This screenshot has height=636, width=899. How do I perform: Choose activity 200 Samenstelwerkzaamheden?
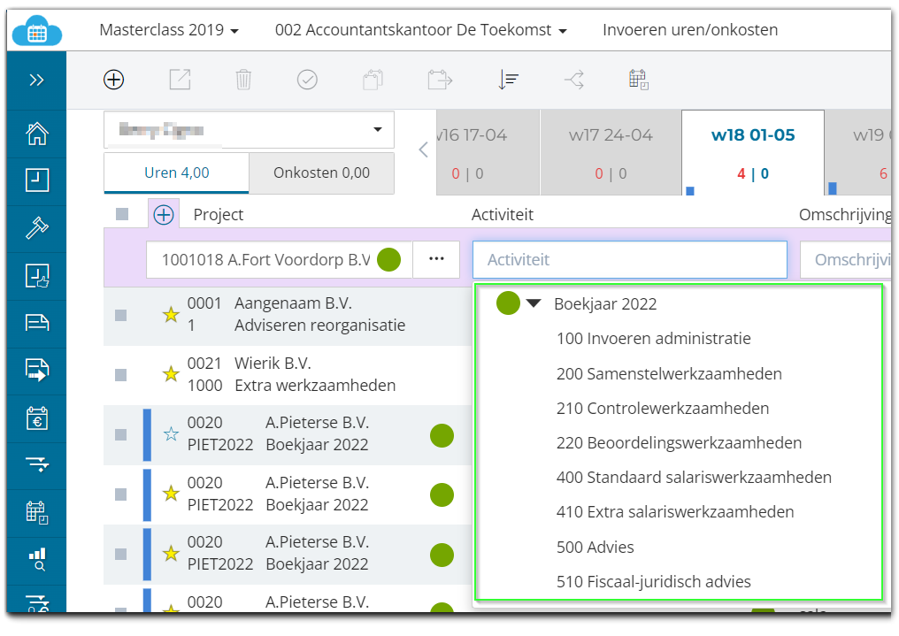point(669,374)
